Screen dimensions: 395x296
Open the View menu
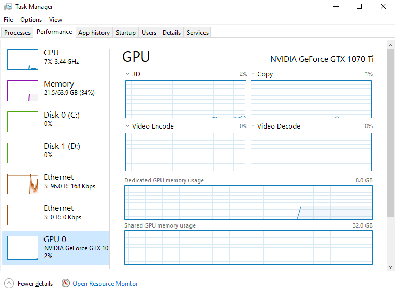[x=55, y=20]
